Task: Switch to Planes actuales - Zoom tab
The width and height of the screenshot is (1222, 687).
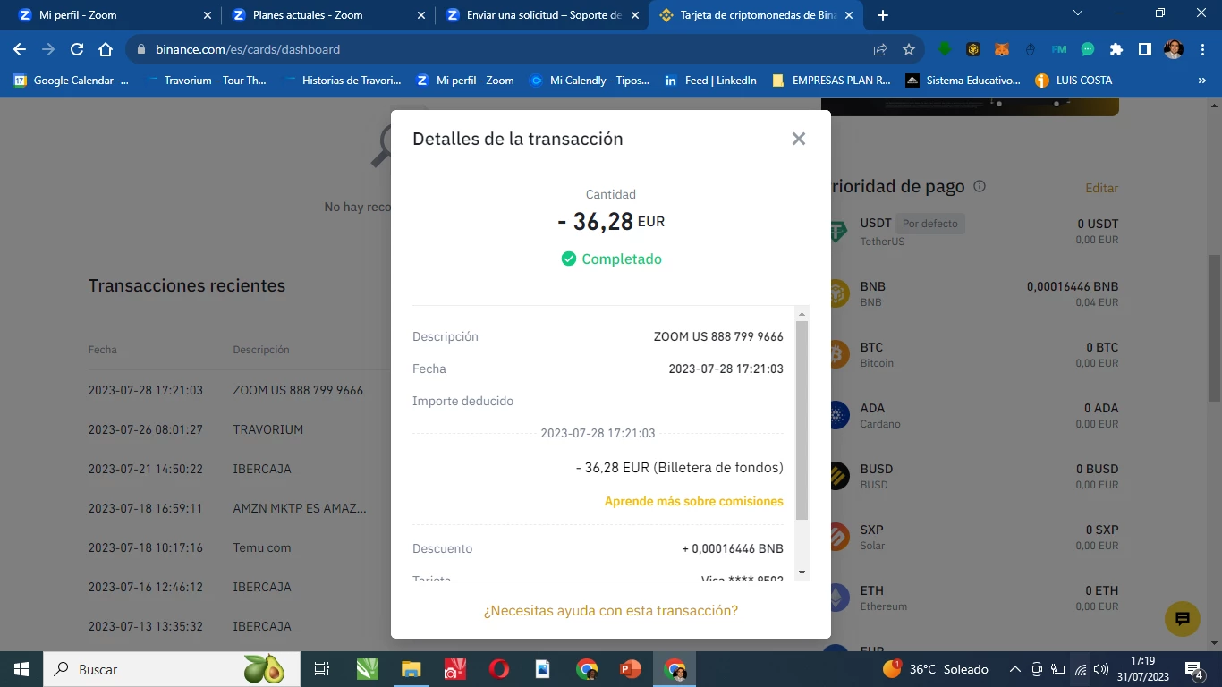Action: click(x=329, y=15)
